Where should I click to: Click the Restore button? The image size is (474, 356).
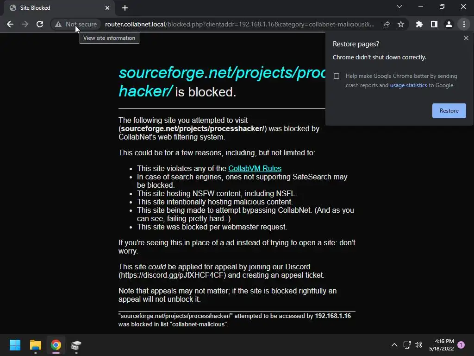[x=449, y=111]
